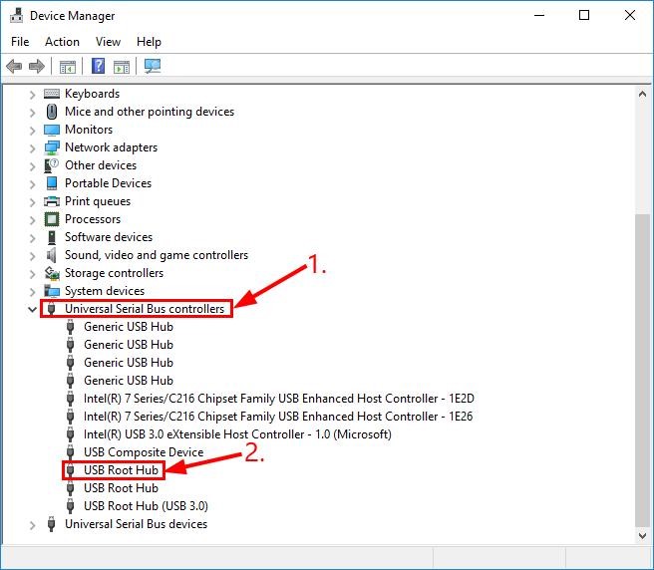
Task: Click the Keyboards category icon
Action: [52, 94]
